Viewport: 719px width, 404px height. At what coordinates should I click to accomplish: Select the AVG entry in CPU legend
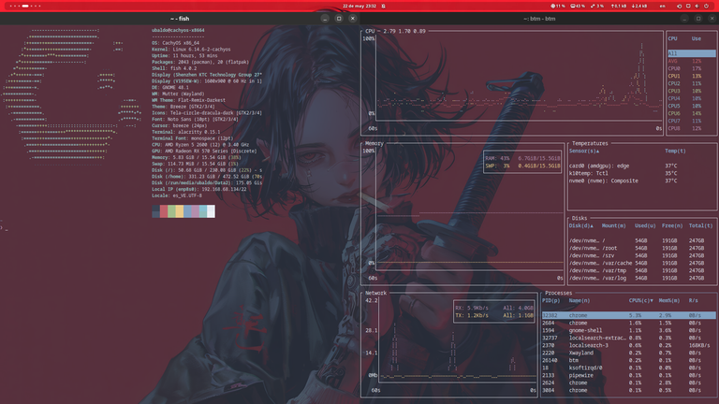click(x=692, y=61)
